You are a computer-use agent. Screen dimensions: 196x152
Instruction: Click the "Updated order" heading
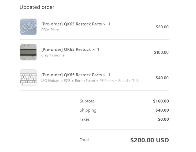click(x=37, y=7)
